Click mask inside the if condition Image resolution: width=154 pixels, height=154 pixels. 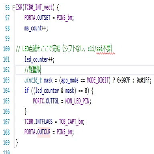[70, 91]
